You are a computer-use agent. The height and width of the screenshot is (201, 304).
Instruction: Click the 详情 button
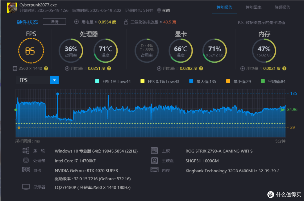pyautogui.click(x=54, y=22)
